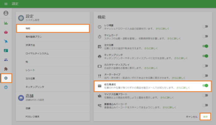216x125 pixels.
Task: Turn off the 低在庫通知 toggle
Action: point(205,86)
